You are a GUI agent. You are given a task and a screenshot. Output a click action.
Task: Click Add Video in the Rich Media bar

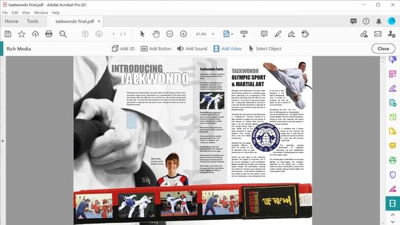[x=227, y=49]
